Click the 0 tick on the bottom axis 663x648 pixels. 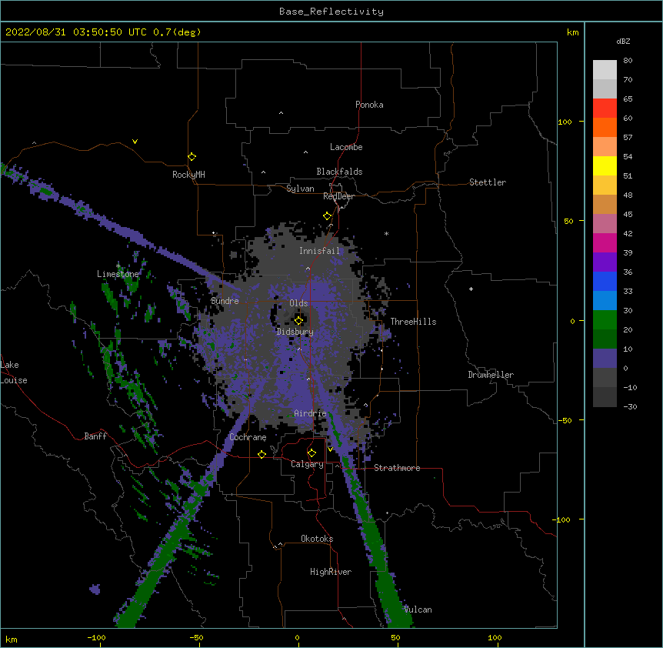(297, 637)
